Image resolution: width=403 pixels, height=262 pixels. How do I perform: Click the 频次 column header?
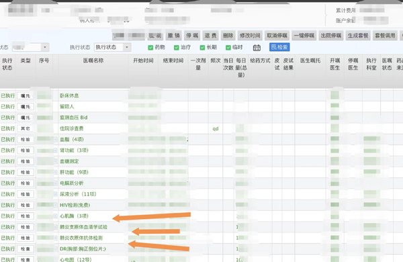tap(216, 60)
